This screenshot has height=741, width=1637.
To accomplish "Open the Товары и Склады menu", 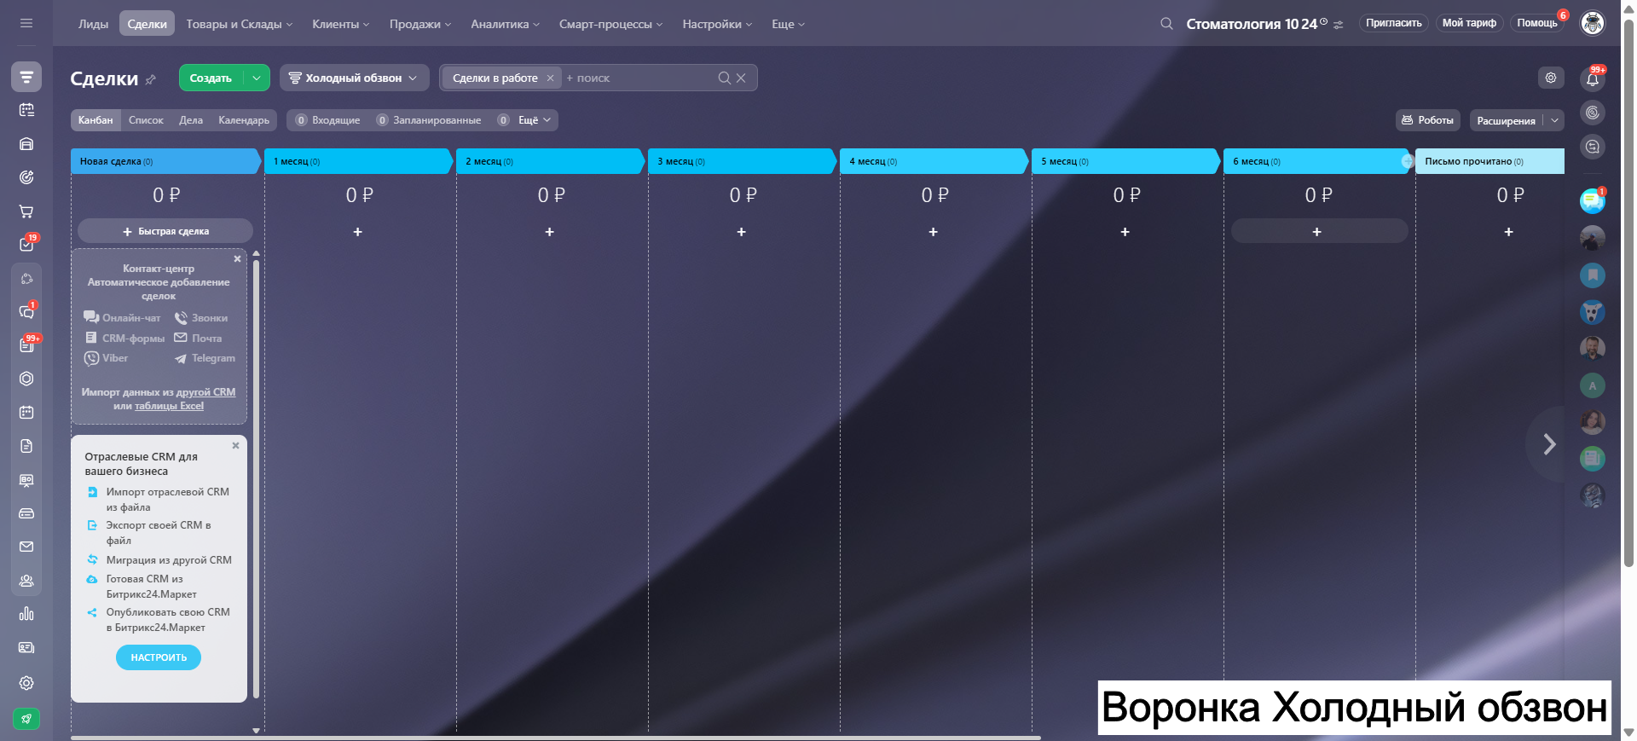I will [240, 24].
